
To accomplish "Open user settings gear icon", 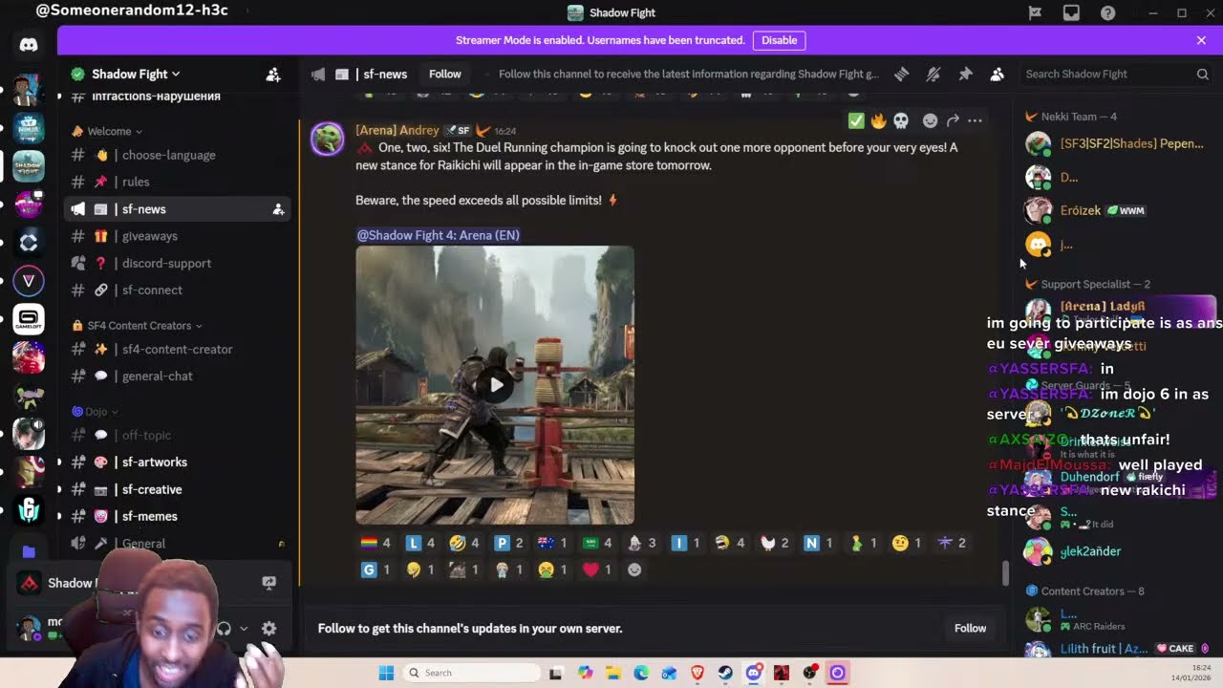I will 268,628.
